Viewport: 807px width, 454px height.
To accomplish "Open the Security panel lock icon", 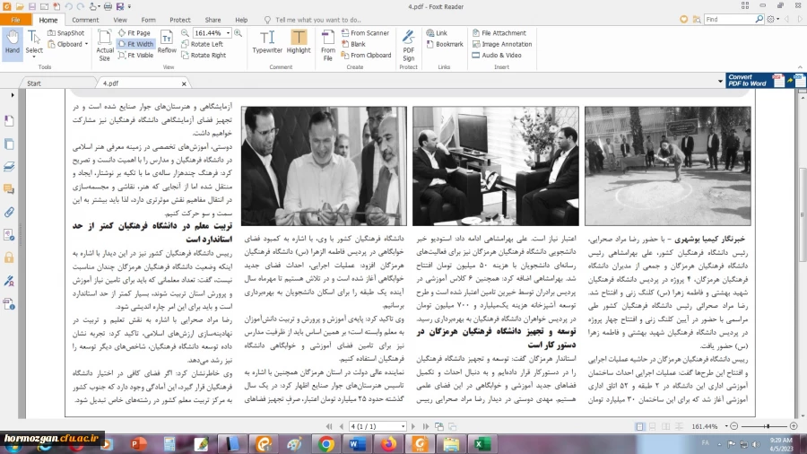I will [x=9, y=258].
